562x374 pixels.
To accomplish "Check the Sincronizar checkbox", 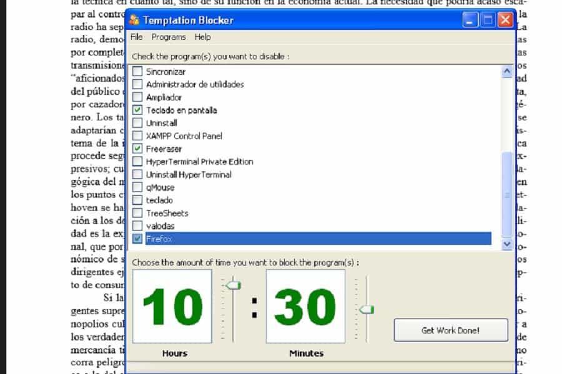I will pyautogui.click(x=137, y=71).
